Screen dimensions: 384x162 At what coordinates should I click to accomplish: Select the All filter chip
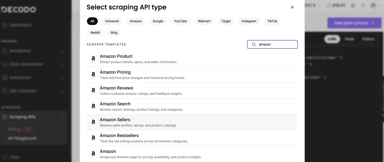[x=92, y=21]
